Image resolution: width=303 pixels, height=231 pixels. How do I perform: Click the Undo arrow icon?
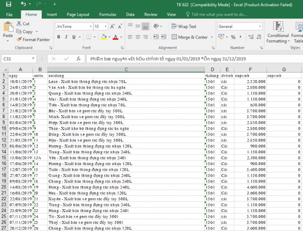click(24, 4)
